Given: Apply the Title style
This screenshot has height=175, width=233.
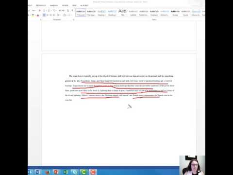Looking at the screenshot, I should click(123, 13).
